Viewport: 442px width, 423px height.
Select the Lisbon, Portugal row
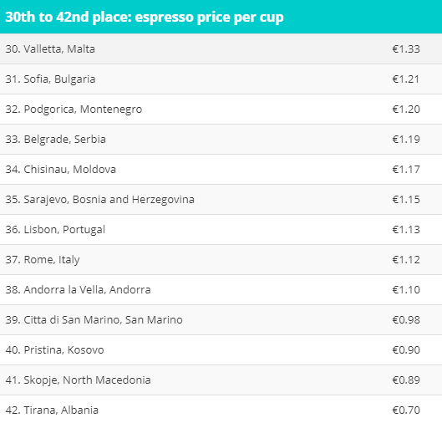[x=221, y=230]
